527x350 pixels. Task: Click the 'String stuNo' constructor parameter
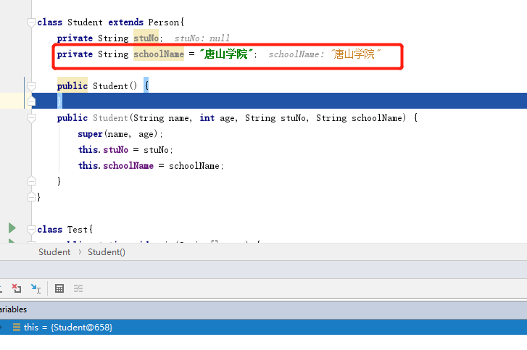[x=275, y=118]
